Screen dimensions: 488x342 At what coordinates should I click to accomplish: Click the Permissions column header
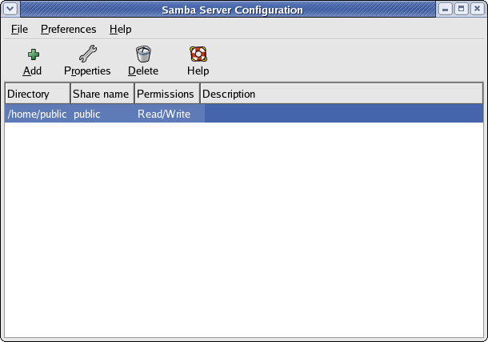(167, 94)
